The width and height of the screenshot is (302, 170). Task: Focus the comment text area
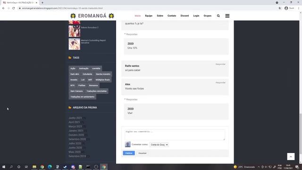click(175, 135)
